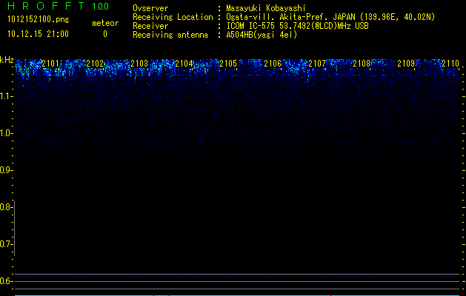
Task: Click time marker 2109 on spectrogram
Action: pos(406,64)
